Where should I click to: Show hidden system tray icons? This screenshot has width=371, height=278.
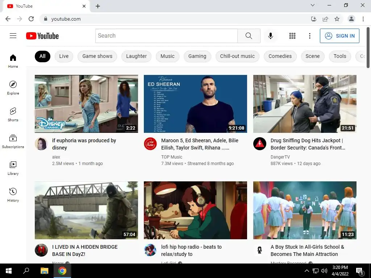coord(307,271)
